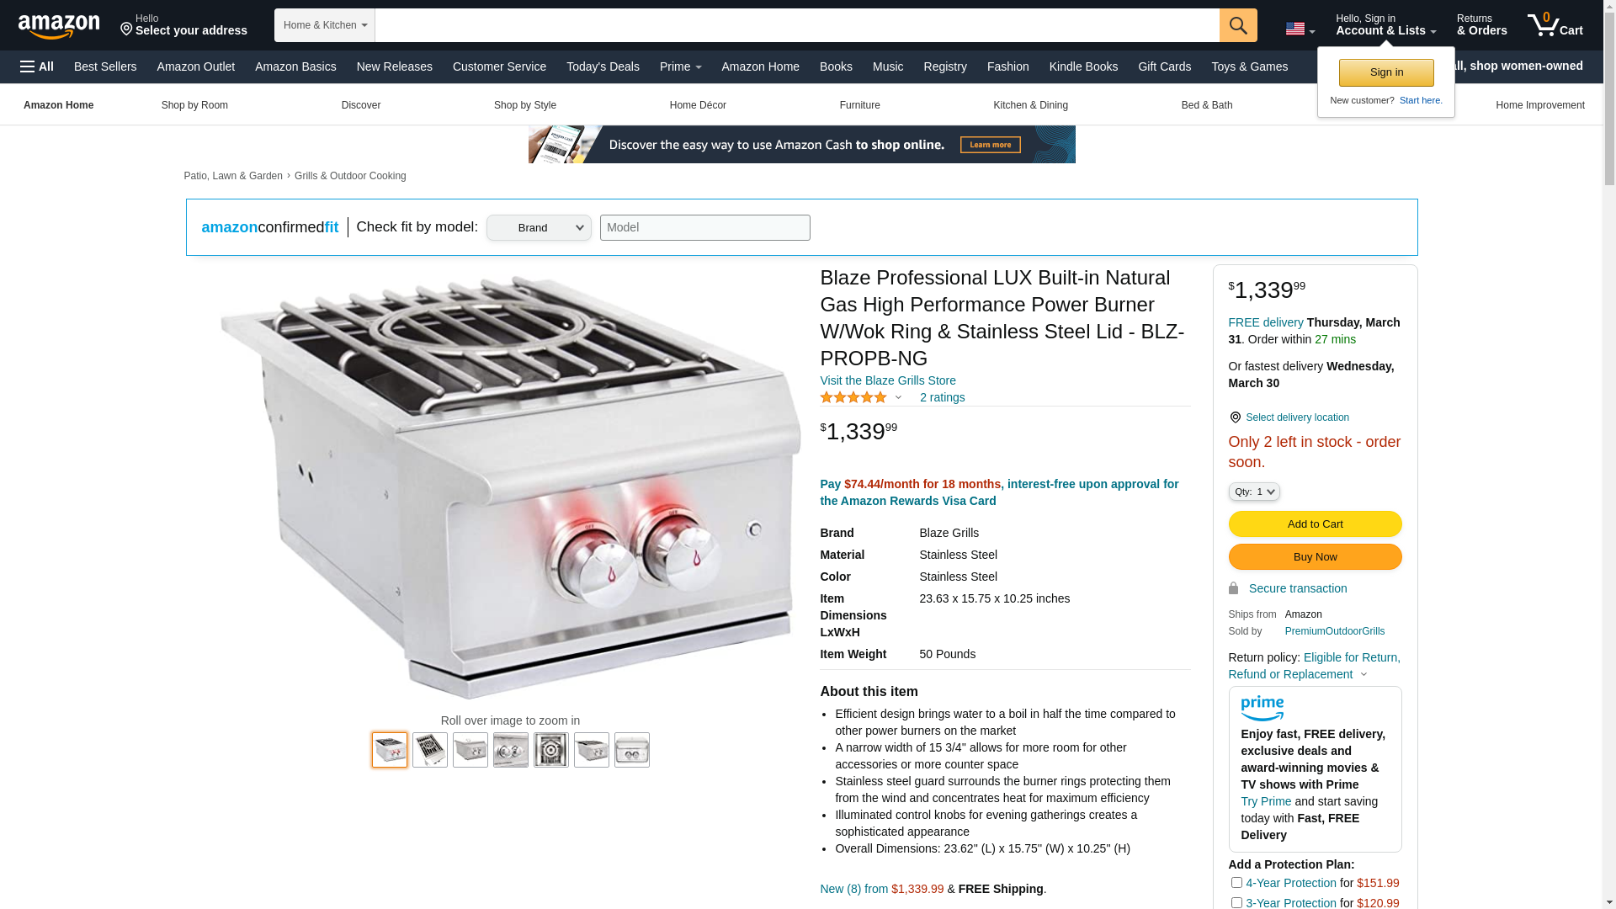Click the select delivery location pin icon
This screenshot has width=1616, height=909.
[1235, 417]
